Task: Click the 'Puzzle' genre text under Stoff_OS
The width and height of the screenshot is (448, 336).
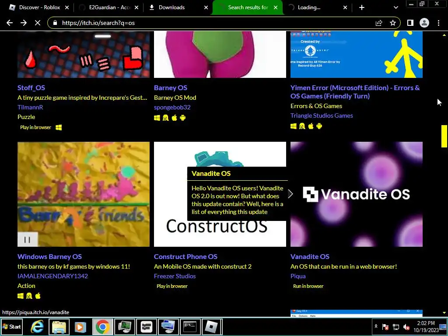Action: [26, 117]
